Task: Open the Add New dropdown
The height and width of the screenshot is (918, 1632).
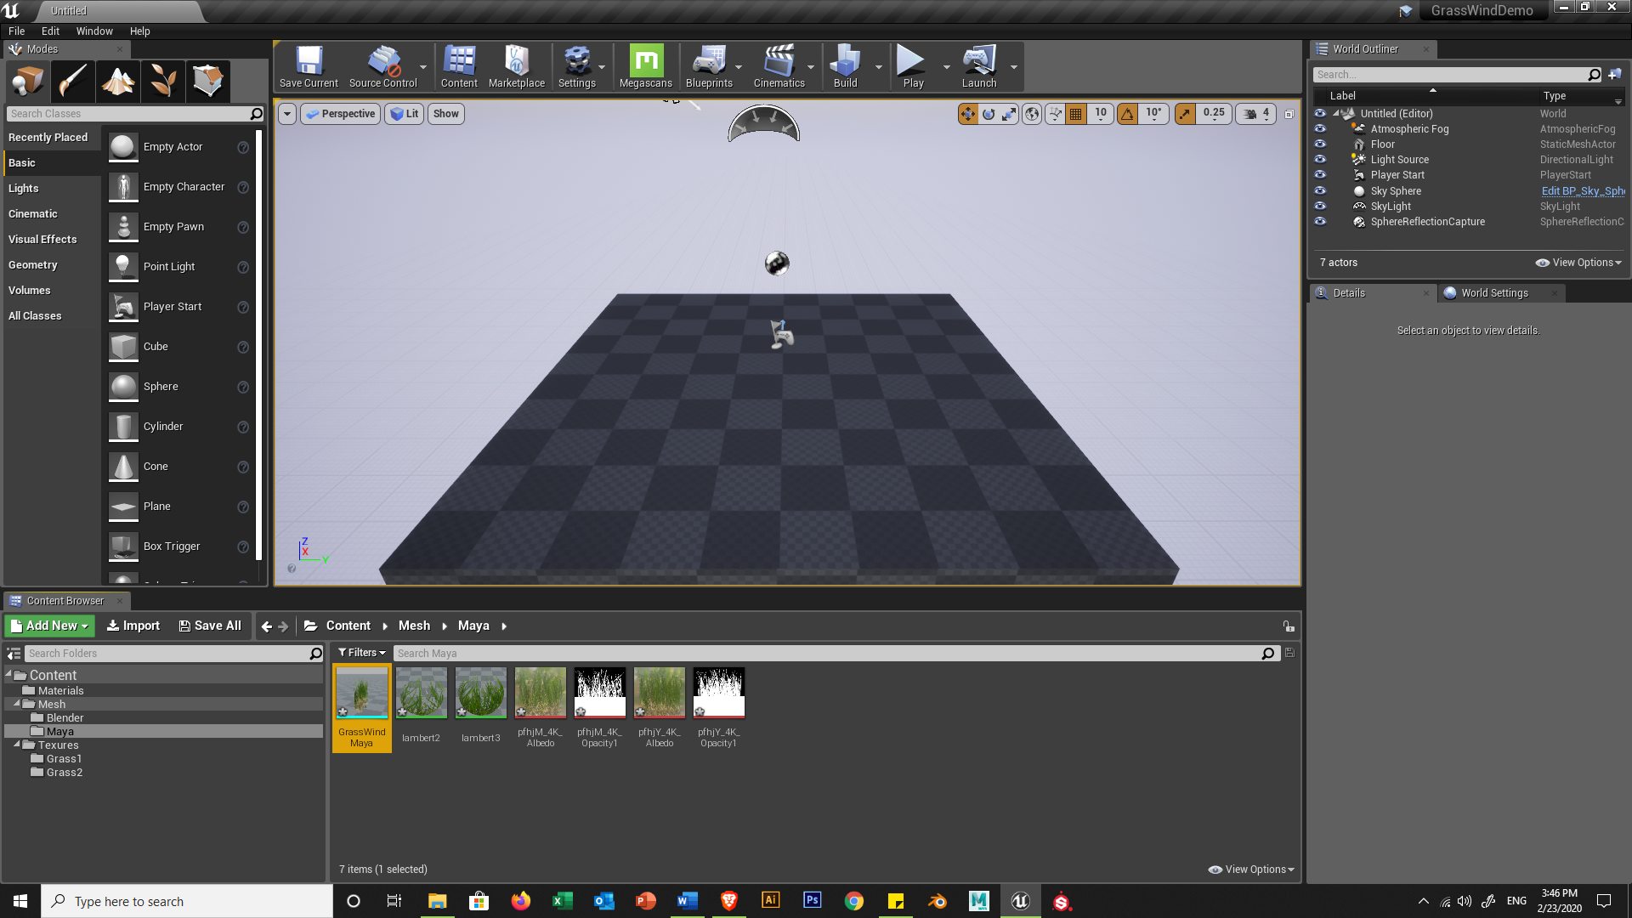Action: (x=49, y=626)
